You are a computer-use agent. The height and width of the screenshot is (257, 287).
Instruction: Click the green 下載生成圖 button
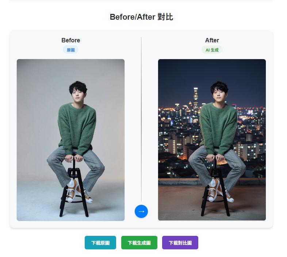(x=139, y=242)
